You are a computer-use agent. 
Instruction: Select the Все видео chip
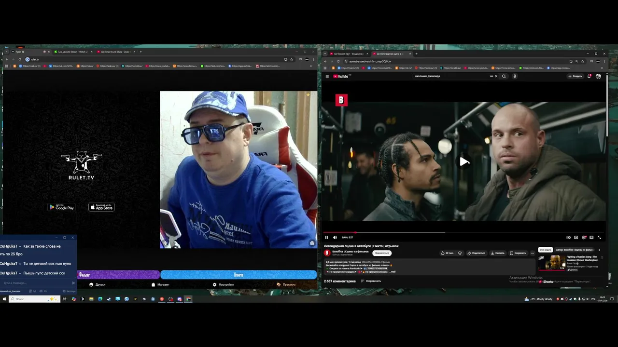546,250
